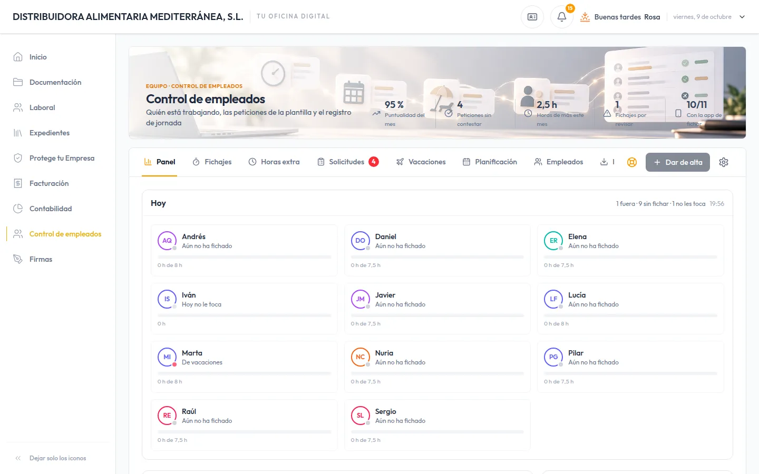Click Elena's ER avatar
This screenshot has height=474, width=759.
point(553,241)
